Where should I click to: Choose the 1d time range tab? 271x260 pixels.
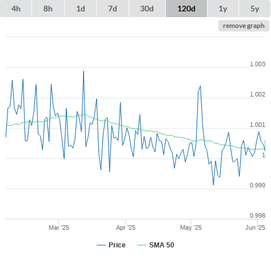coord(81,9)
